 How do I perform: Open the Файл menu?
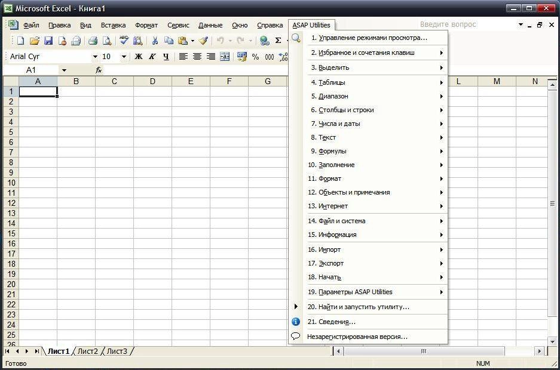(x=31, y=25)
